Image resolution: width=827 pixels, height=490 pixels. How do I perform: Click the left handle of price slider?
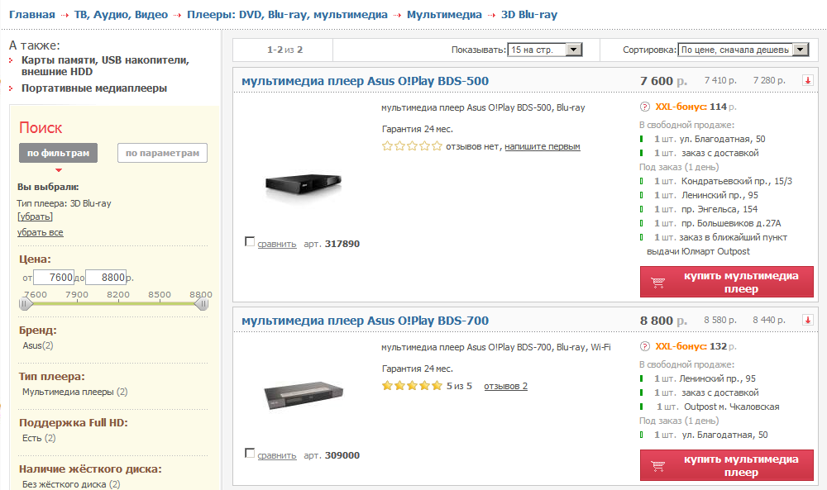click(x=25, y=304)
